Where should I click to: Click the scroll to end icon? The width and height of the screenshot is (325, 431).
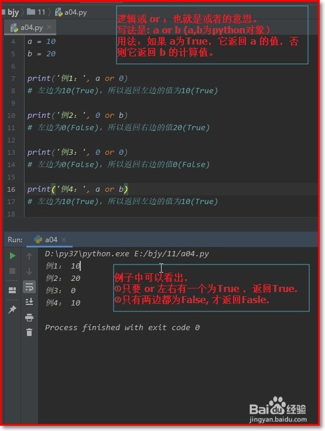(29, 302)
